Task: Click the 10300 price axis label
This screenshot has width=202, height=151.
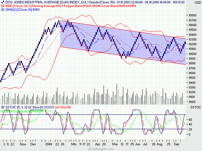Action: click(x=193, y=39)
